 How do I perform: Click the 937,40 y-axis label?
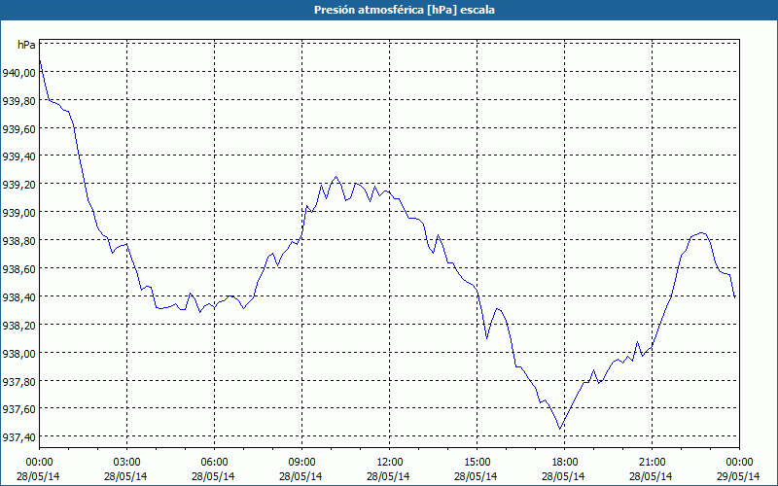pyautogui.click(x=18, y=436)
